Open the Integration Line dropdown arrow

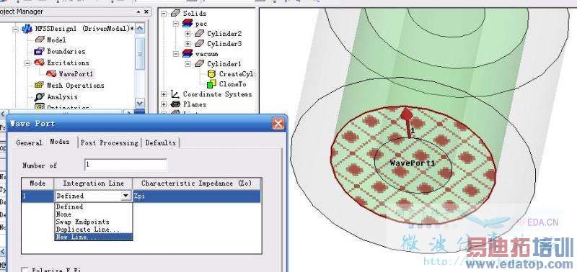coord(125,196)
